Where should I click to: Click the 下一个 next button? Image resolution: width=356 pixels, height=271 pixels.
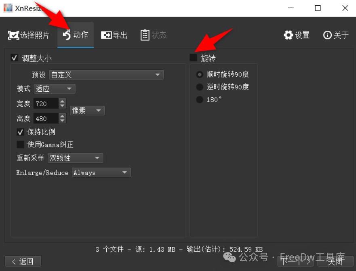coord(294,262)
